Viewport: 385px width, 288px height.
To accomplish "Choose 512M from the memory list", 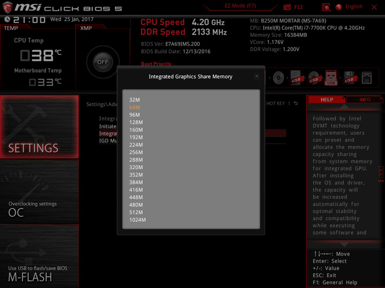I will [136, 212].
